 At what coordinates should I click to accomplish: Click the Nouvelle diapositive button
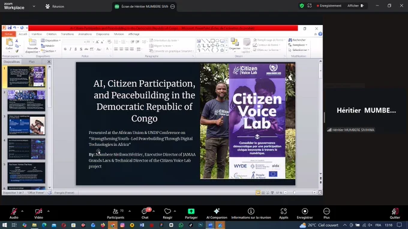click(x=32, y=46)
